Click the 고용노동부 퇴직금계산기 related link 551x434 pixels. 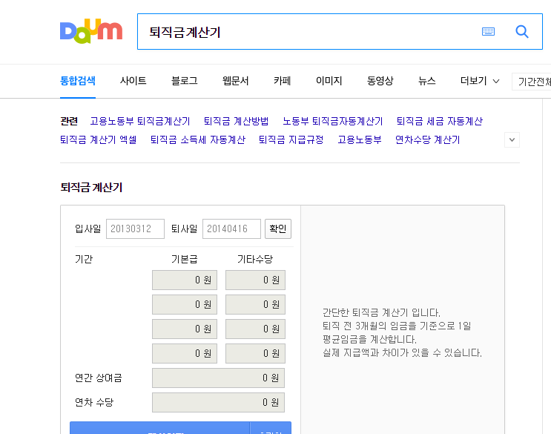[x=140, y=121]
